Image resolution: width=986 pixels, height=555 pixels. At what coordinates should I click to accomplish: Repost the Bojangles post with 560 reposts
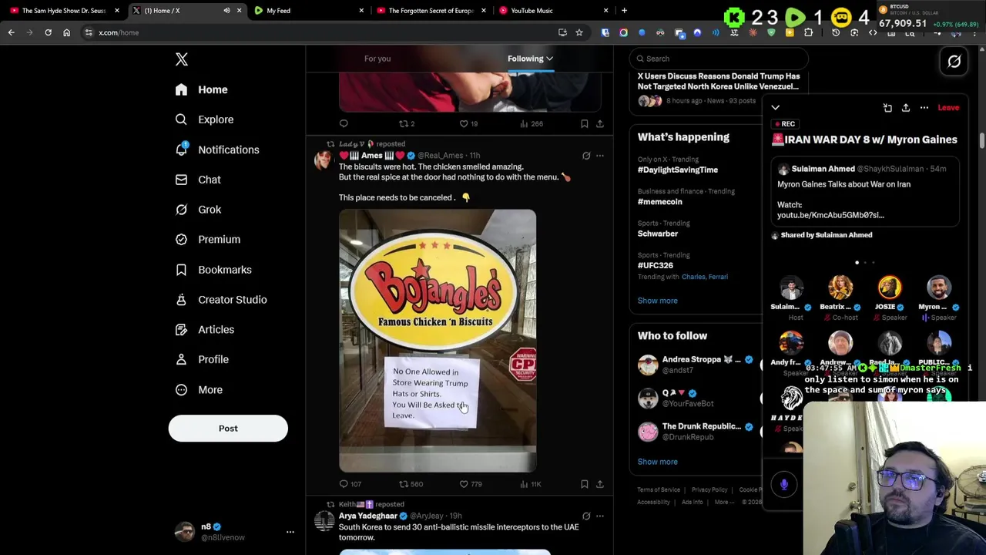[x=411, y=484]
